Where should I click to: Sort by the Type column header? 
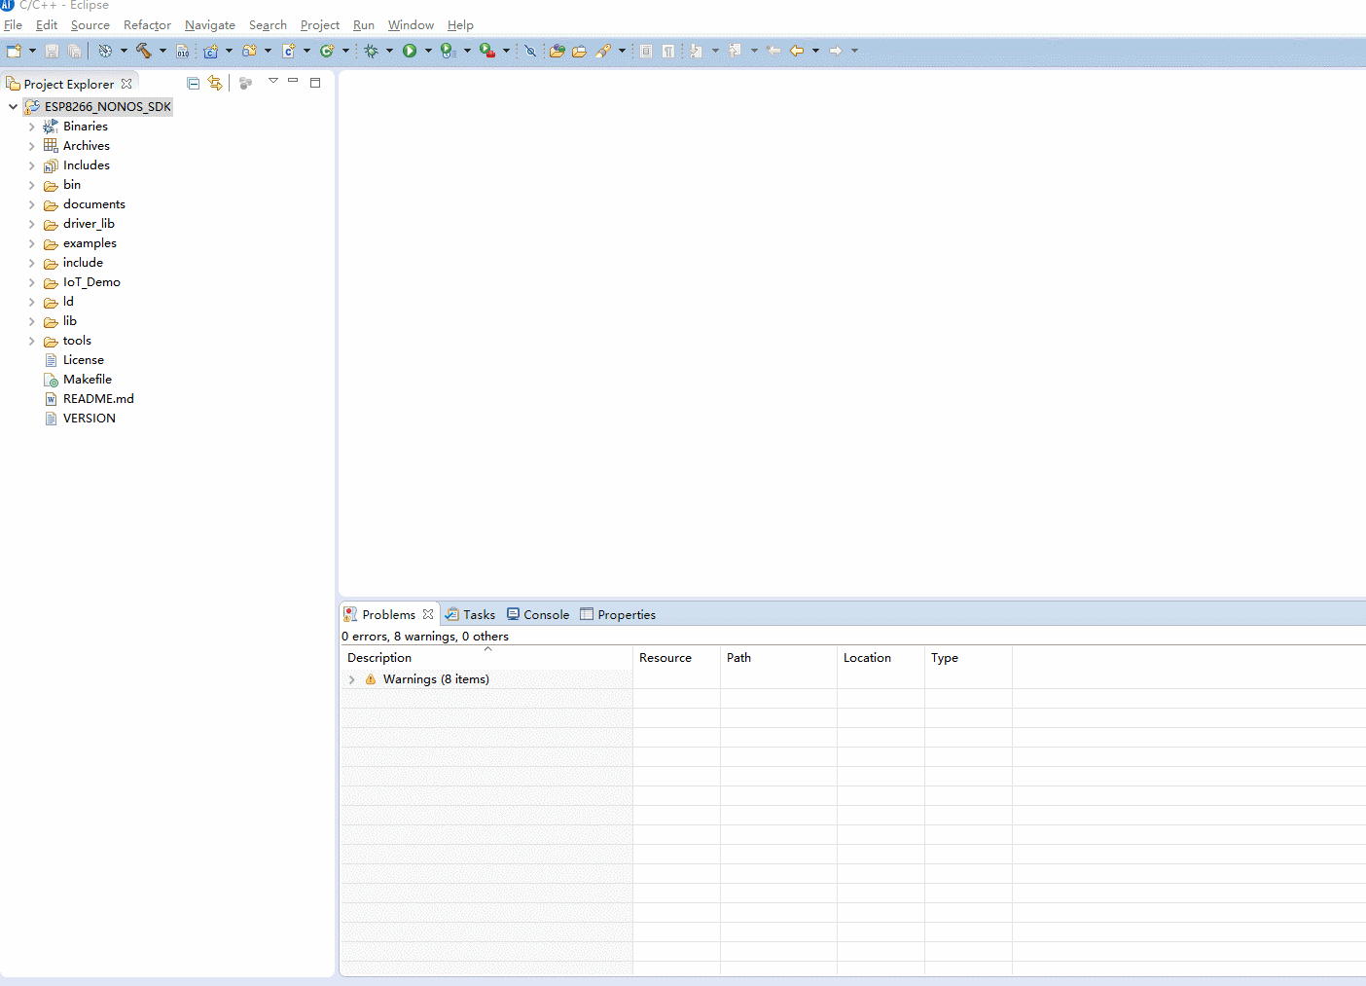pyautogui.click(x=969, y=658)
